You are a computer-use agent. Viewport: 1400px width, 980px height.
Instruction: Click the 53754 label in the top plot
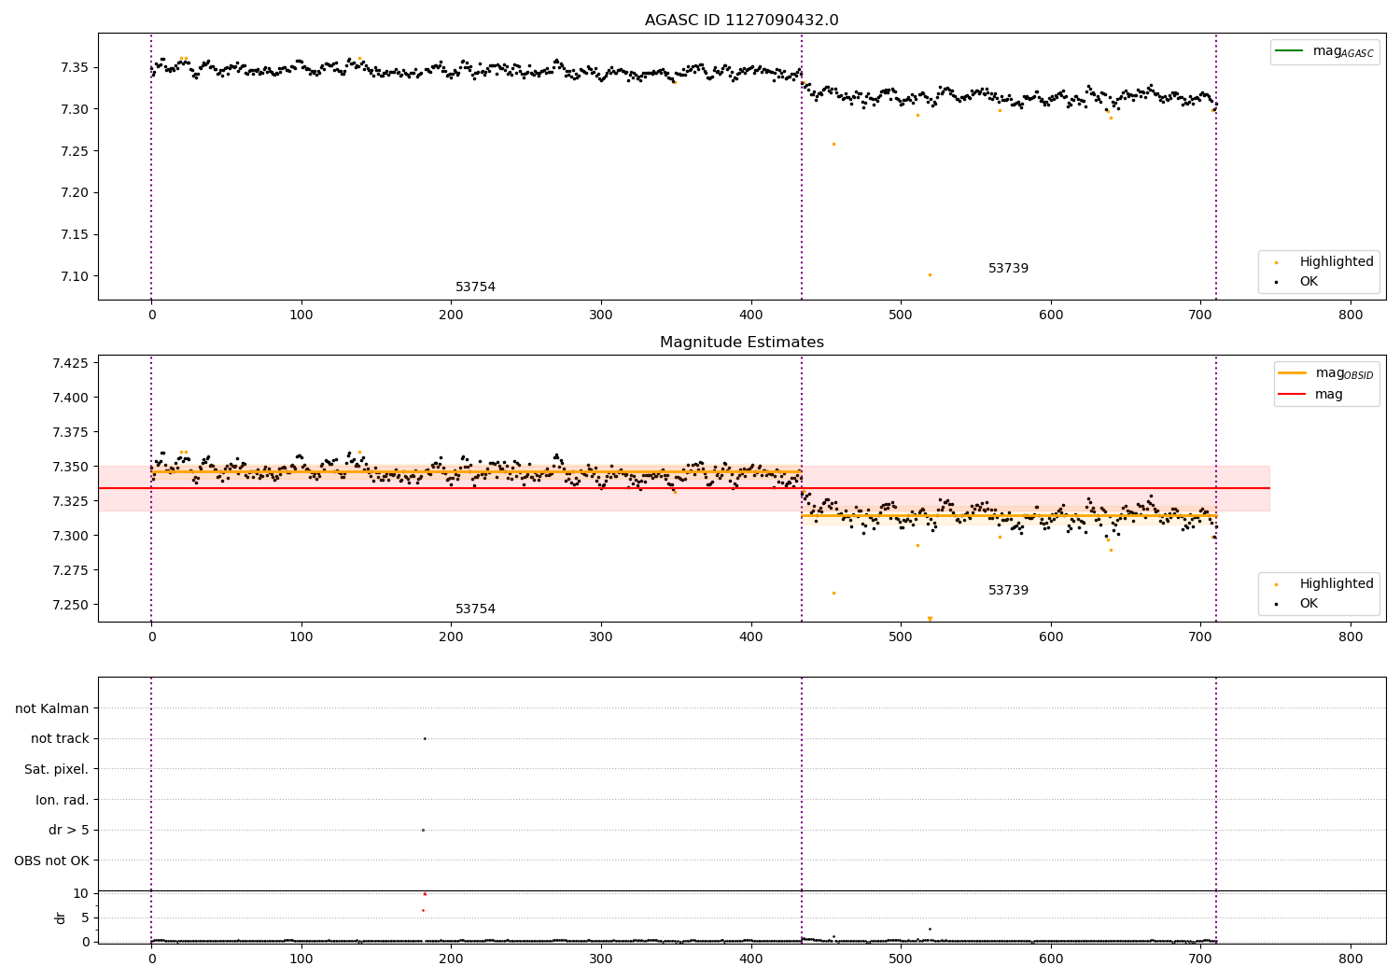(x=475, y=287)
